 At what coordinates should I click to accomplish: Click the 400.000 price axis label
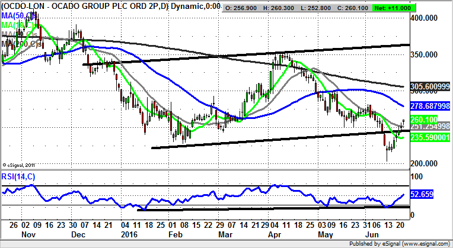[x=425, y=18]
